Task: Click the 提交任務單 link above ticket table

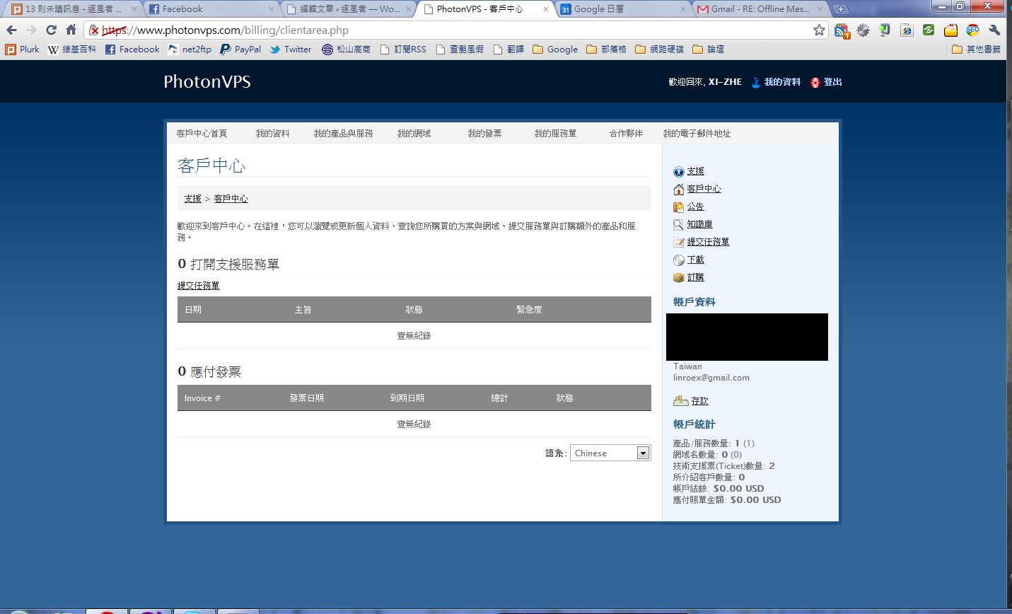Action: (x=198, y=286)
